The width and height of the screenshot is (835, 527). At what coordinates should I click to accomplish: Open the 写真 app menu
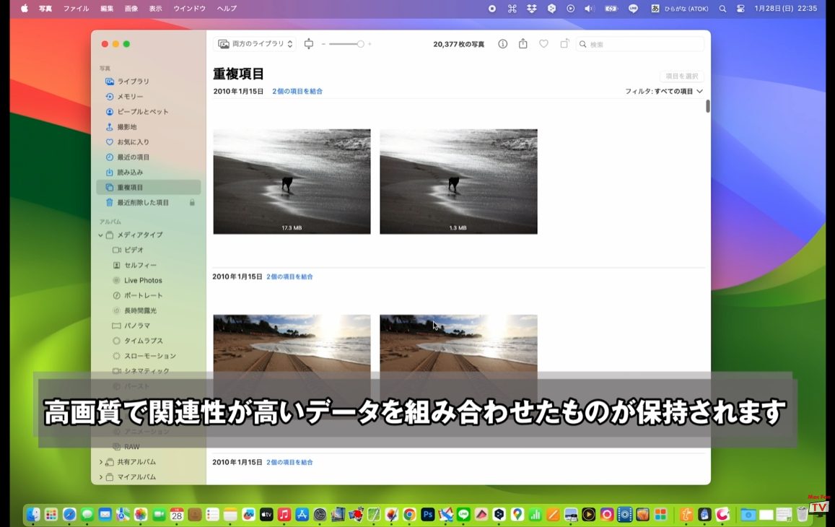pyautogui.click(x=45, y=9)
